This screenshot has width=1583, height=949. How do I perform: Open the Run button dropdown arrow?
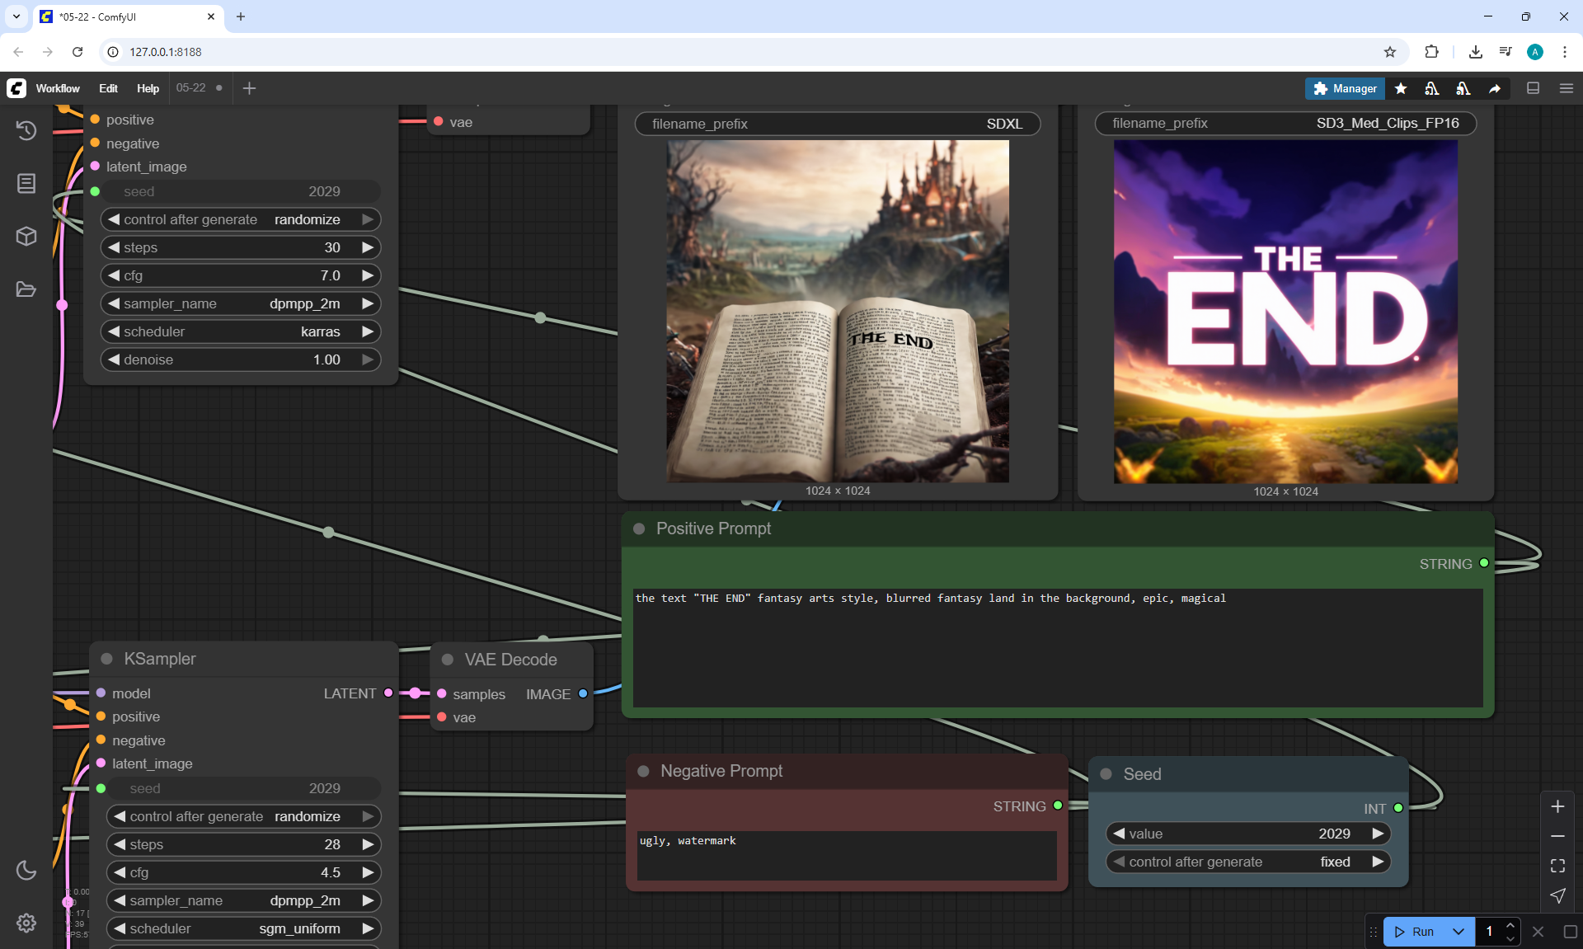point(1459,932)
